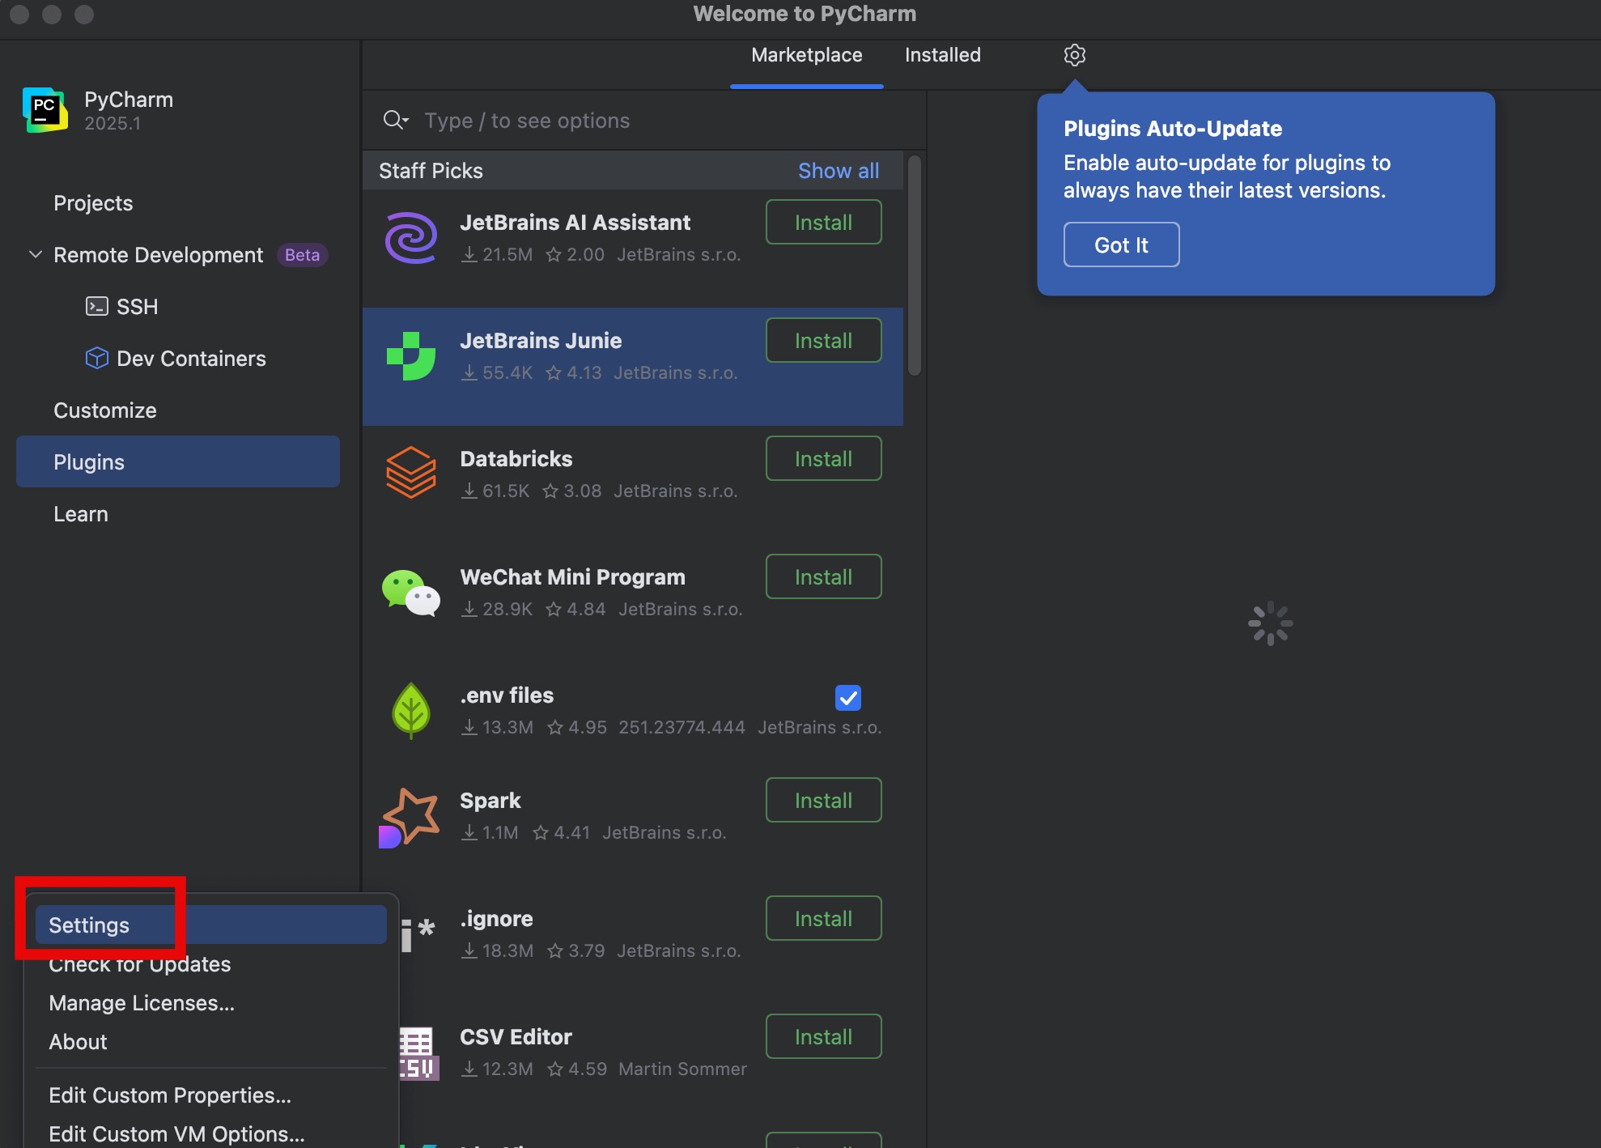
Task: Select Manage Licenses from the menu
Action: pyautogui.click(x=142, y=1003)
